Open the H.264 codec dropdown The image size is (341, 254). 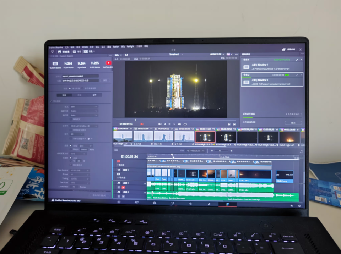click(x=84, y=111)
